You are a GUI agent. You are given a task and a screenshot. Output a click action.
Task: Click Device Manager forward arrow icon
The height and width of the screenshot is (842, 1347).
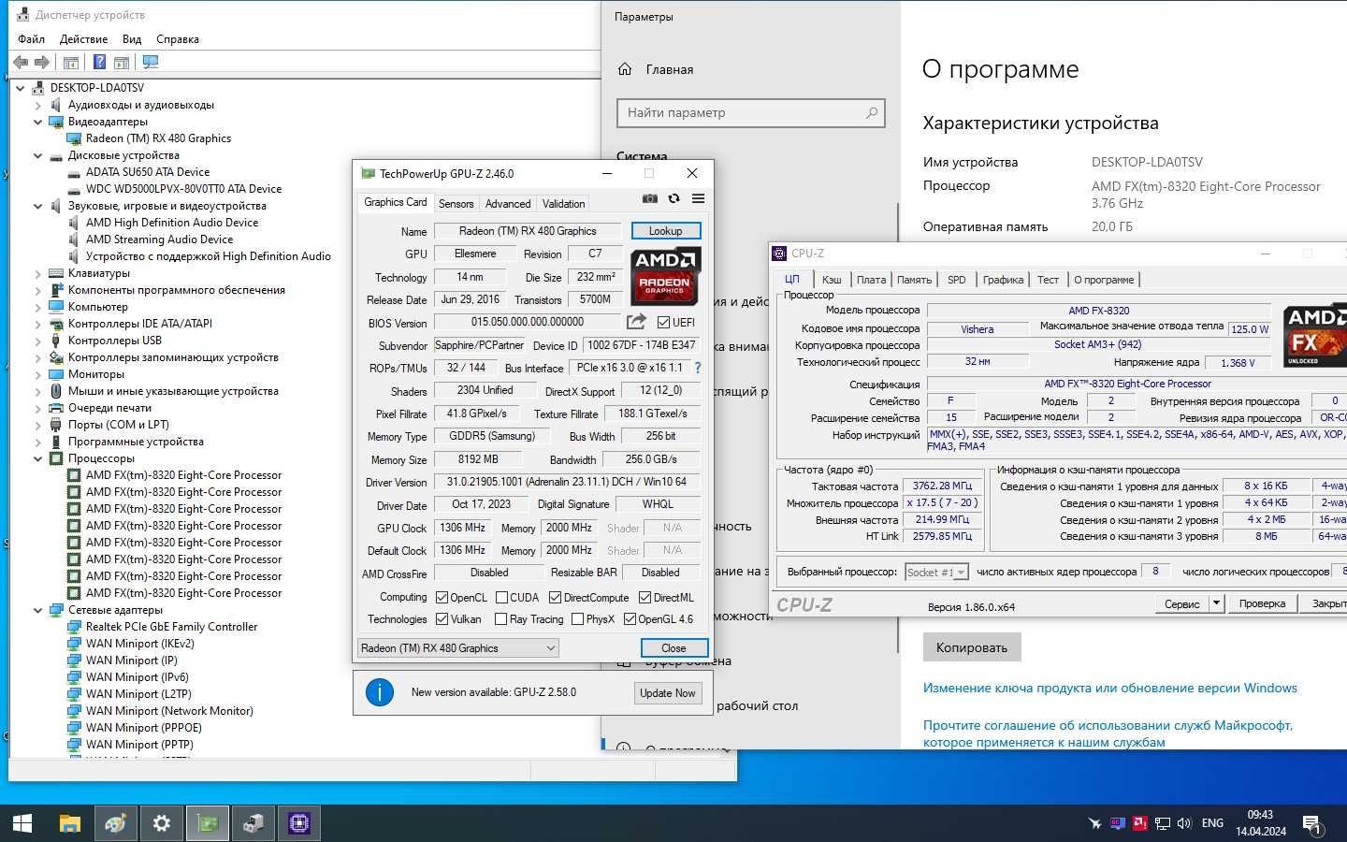(x=42, y=63)
